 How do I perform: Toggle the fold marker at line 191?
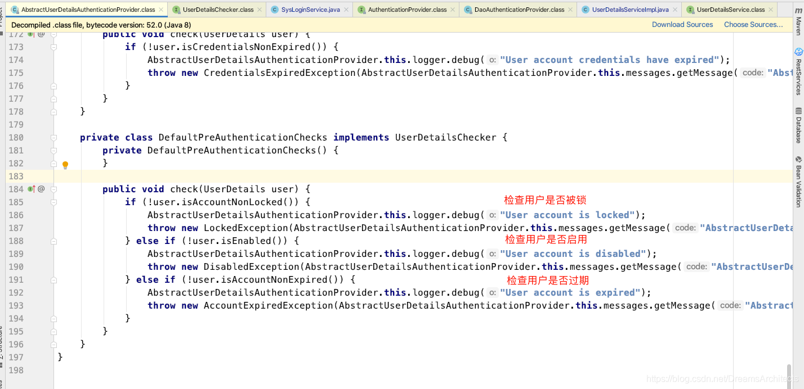54,280
